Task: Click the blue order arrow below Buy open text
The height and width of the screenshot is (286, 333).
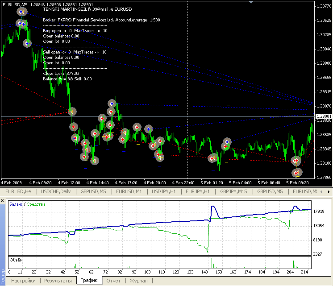Action: point(27,43)
